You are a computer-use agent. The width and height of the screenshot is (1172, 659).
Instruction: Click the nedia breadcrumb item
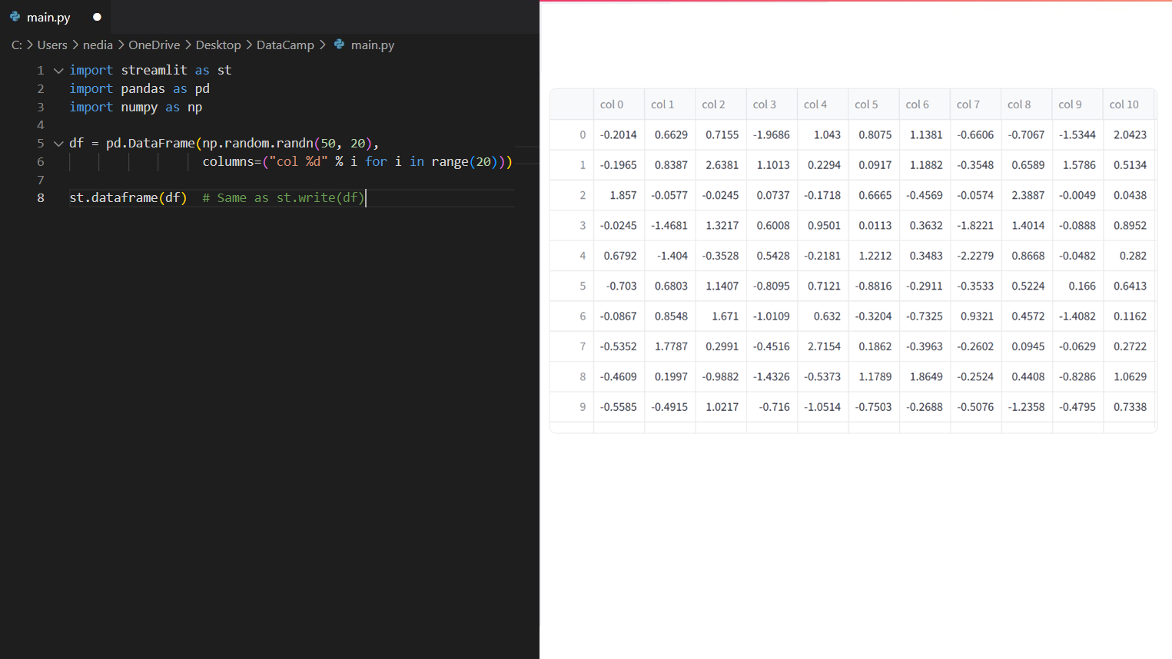[98, 45]
